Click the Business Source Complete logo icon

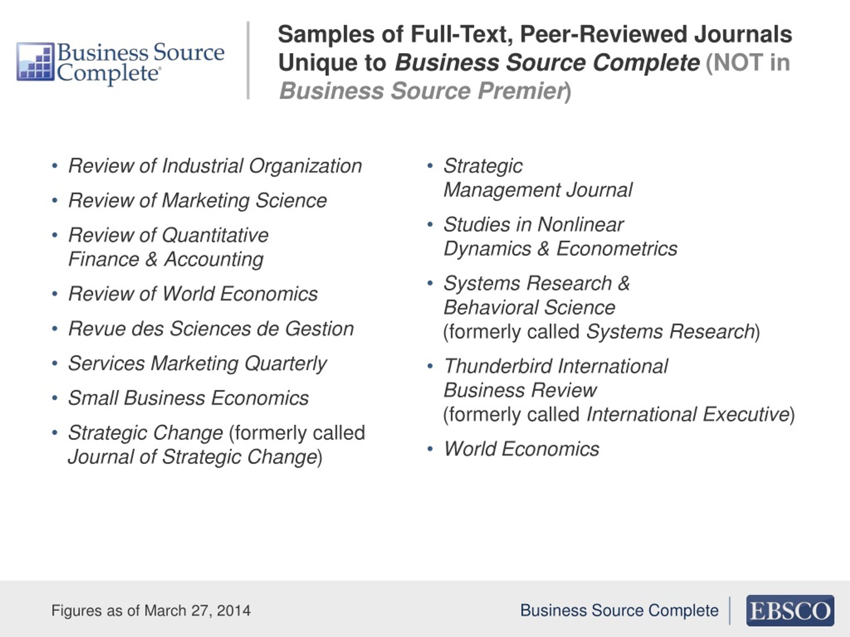(x=35, y=61)
